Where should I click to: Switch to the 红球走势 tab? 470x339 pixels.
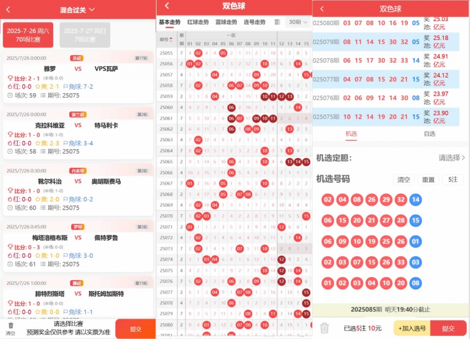point(198,22)
